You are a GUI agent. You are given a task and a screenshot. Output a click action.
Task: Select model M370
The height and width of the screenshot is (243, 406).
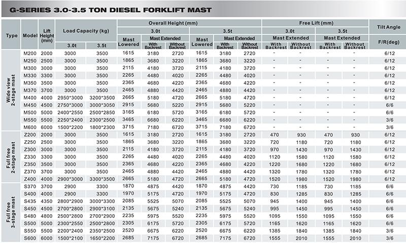[x=30, y=91]
